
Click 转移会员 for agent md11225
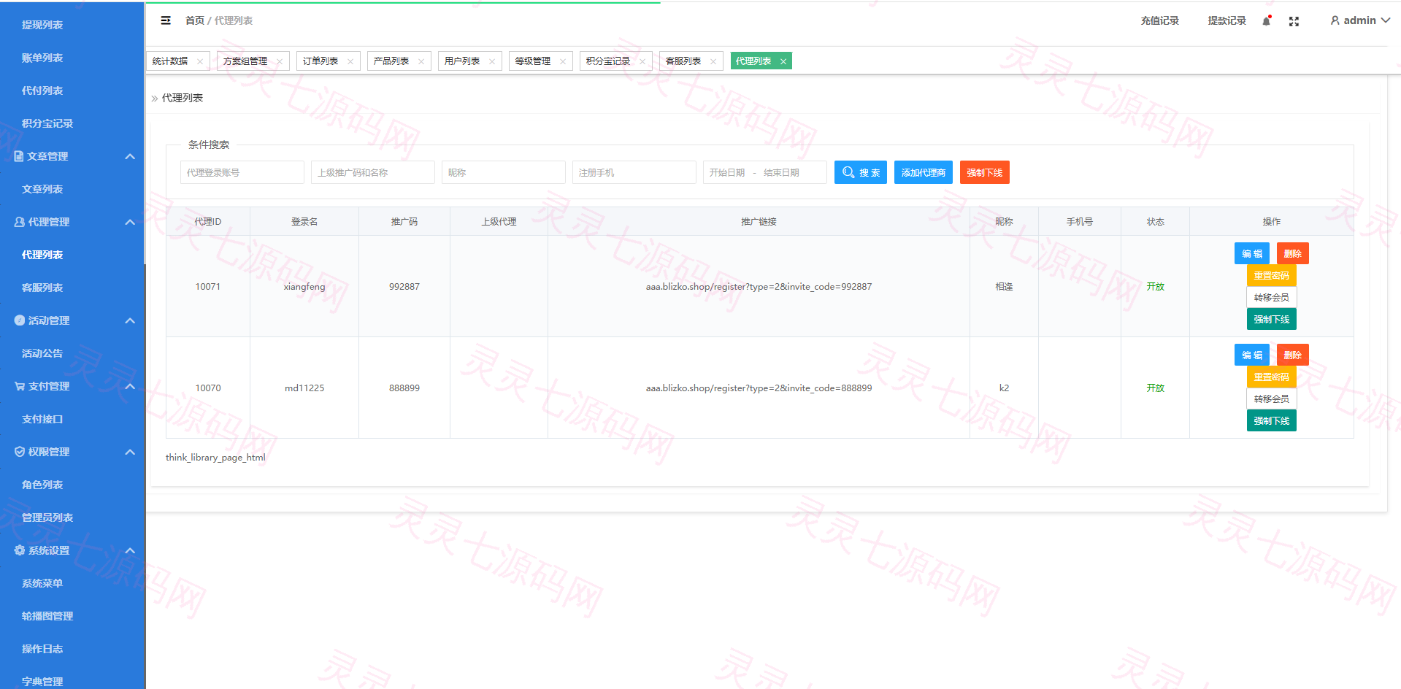coord(1272,399)
